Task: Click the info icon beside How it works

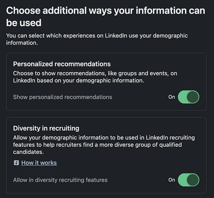Action: point(16,163)
